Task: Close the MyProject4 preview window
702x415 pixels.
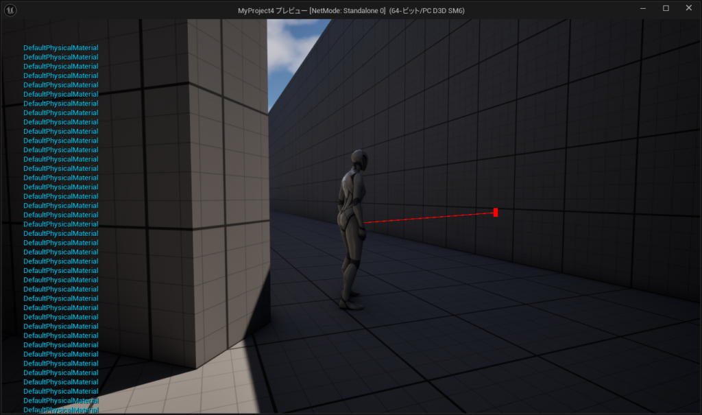Action: (688, 9)
